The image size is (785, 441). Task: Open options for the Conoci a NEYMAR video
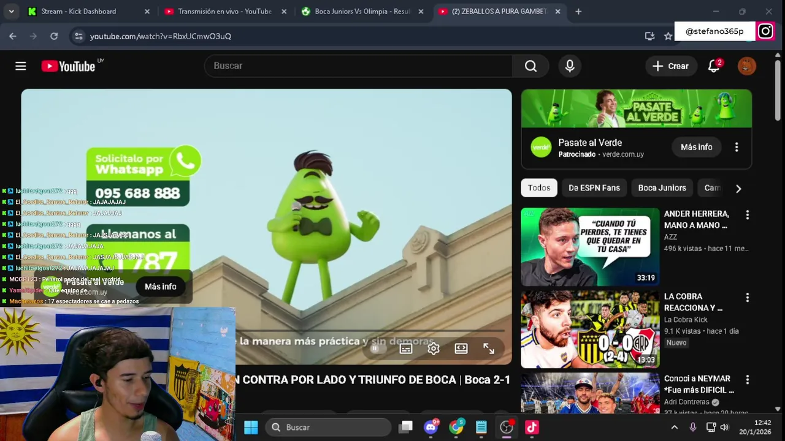click(747, 380)
